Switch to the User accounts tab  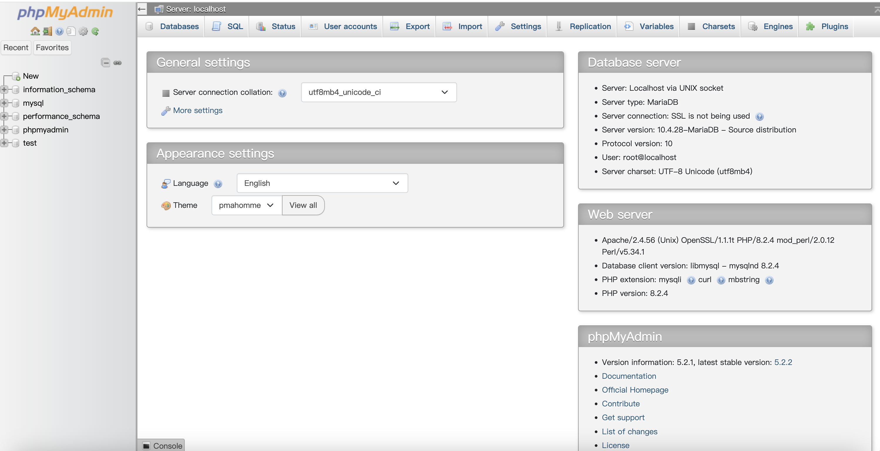click(x=350, y=26)
